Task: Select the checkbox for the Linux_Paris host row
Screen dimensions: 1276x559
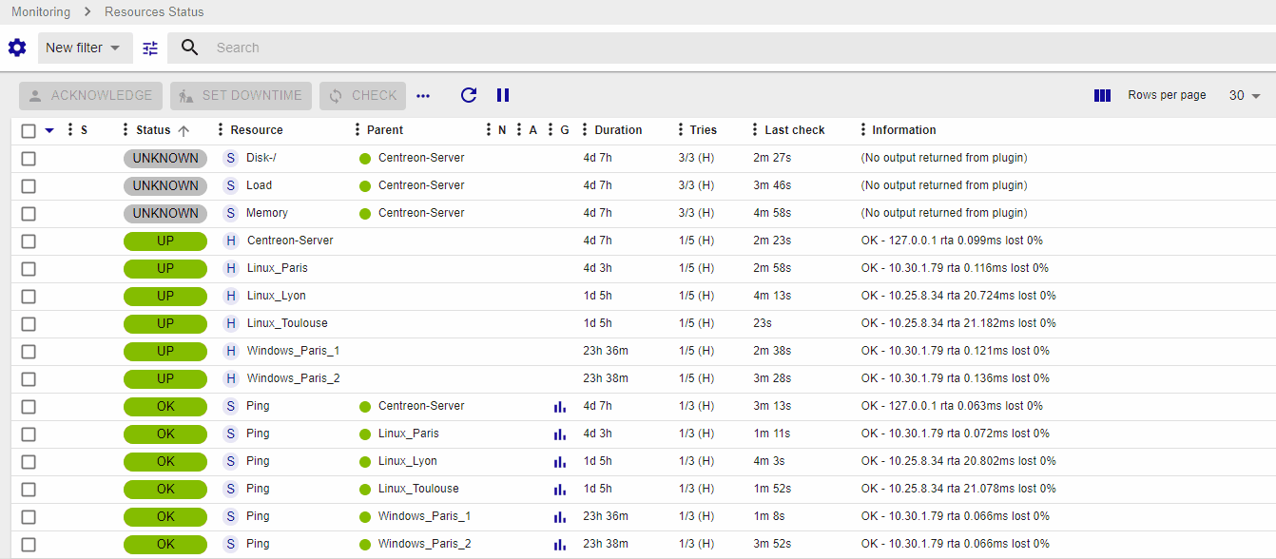Action: (x=29, y=269)
